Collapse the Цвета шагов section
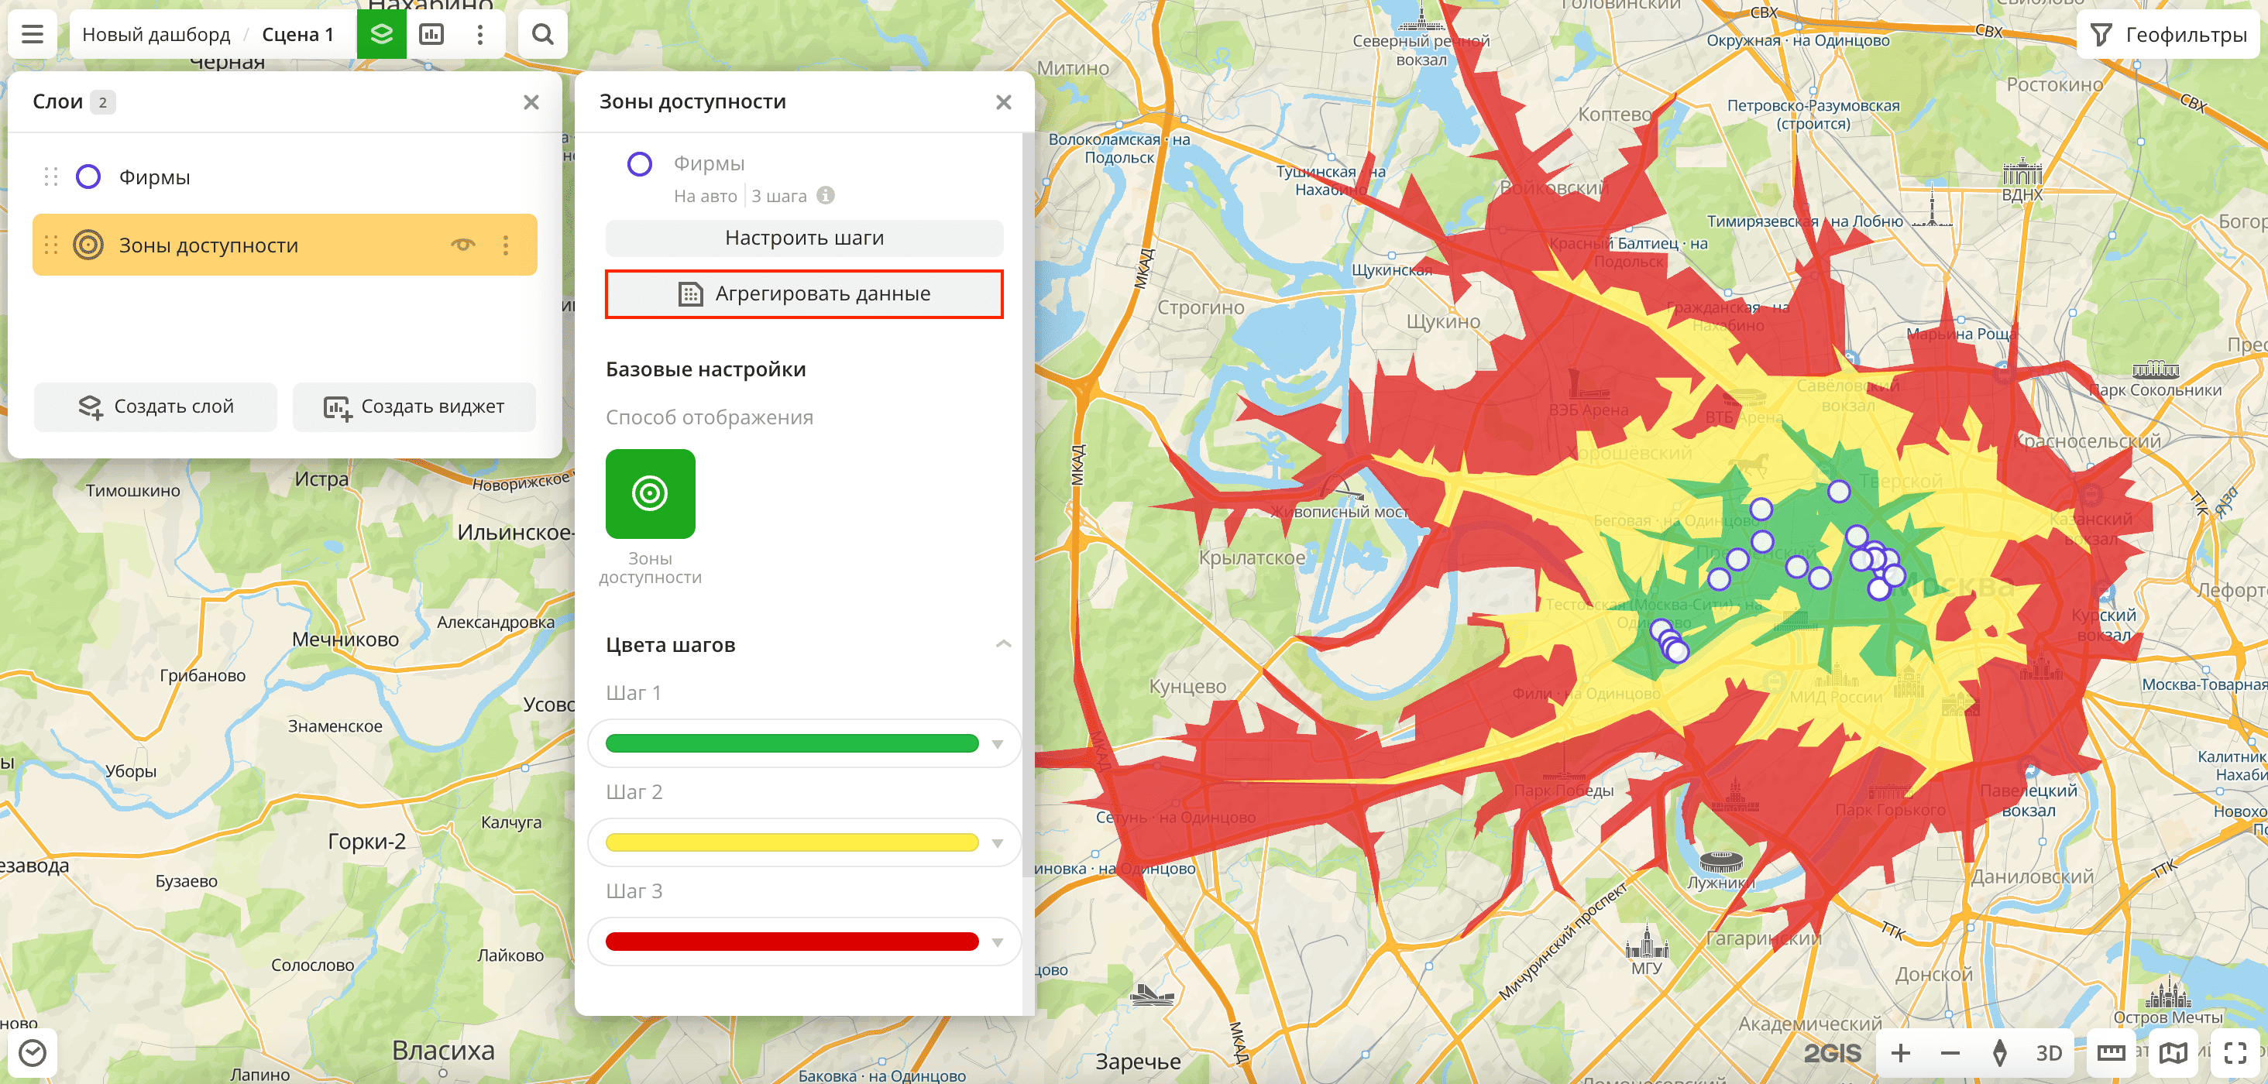Image resolution: width=2268 pixels, height=1084 pixels. (x=1003, y=644)
